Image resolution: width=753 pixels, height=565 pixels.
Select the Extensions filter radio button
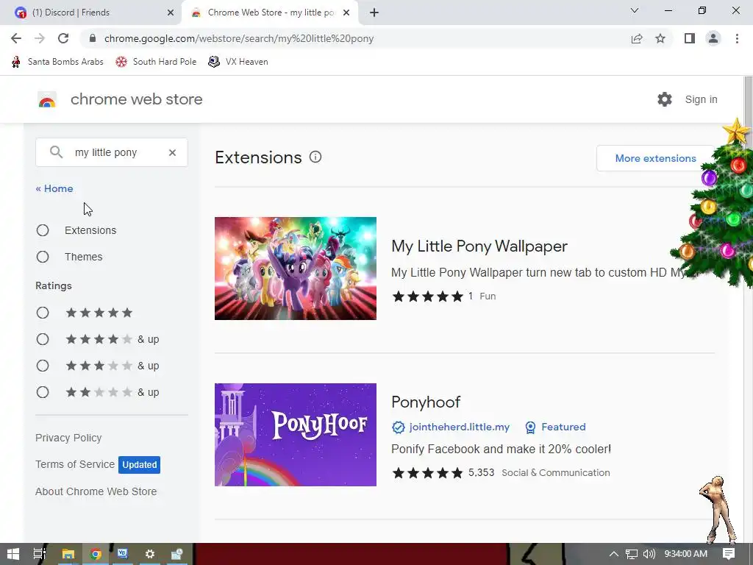(x=43, y=230)
